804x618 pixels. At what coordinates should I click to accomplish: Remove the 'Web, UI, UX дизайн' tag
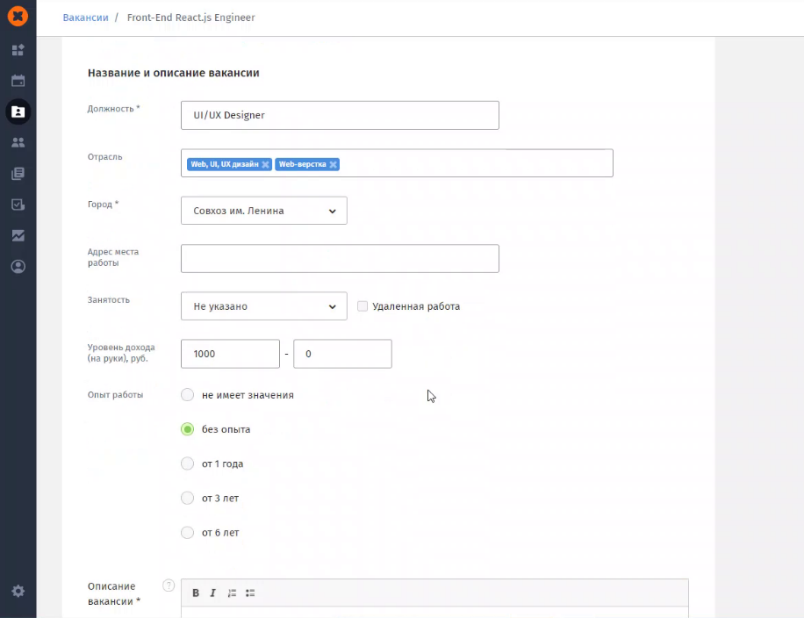tap(265, 165)
